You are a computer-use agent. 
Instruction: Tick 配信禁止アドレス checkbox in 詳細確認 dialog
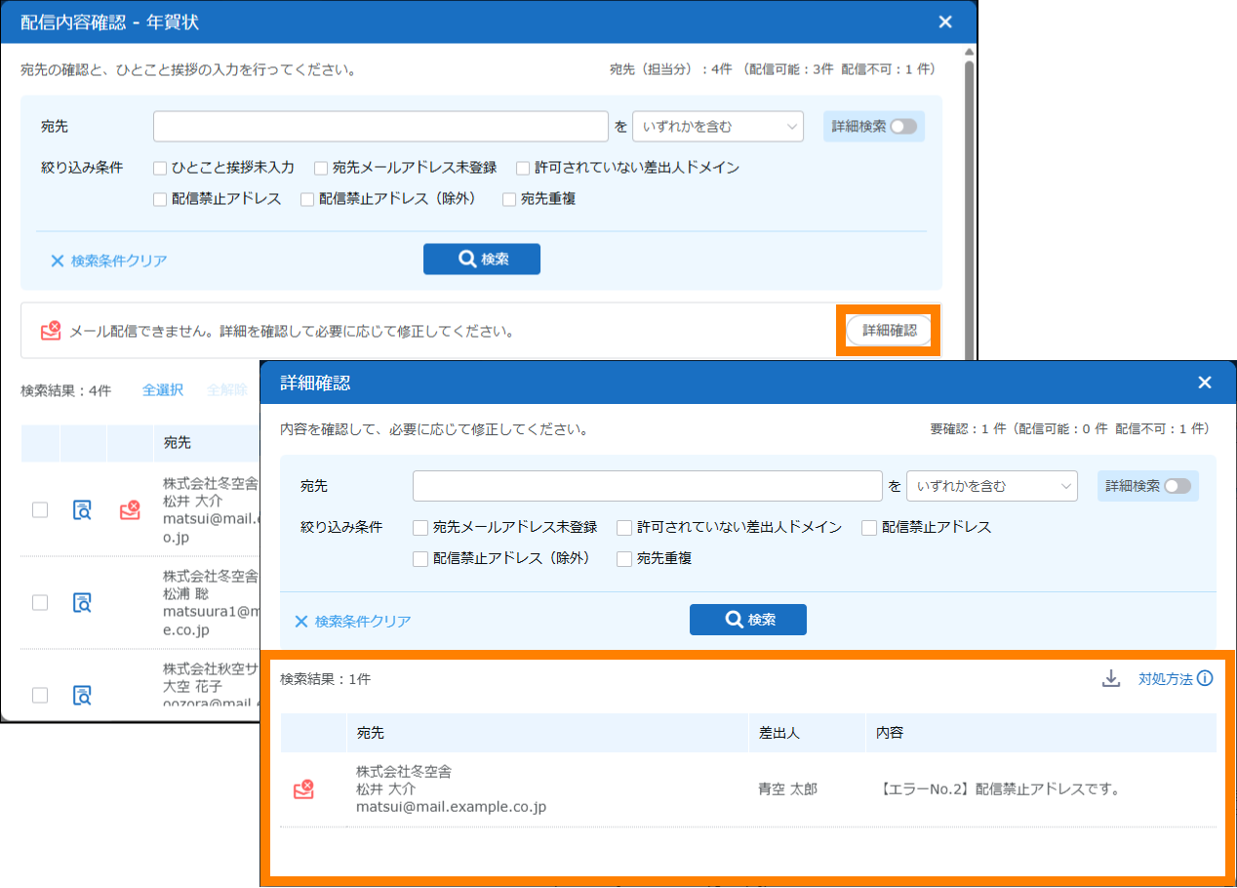pos(869,527)
